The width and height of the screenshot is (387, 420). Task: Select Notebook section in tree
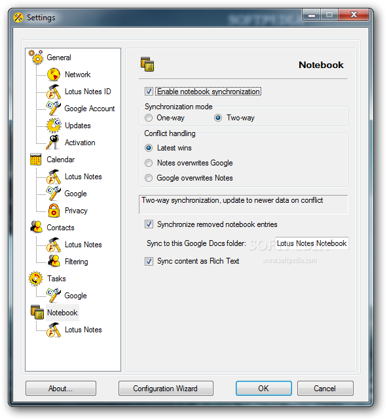(x=62, y=313)
